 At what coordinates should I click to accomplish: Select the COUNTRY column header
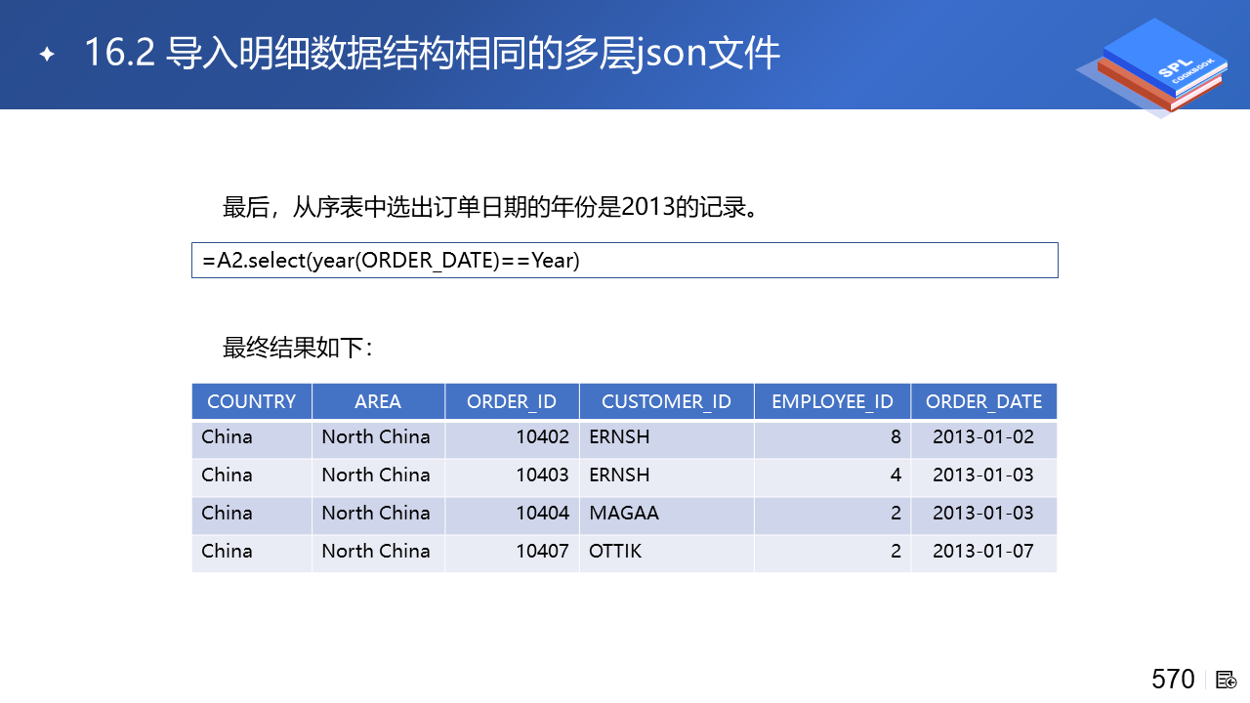point(252,401)
